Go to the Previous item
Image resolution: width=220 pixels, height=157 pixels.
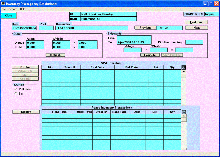[x=145, y=28]
